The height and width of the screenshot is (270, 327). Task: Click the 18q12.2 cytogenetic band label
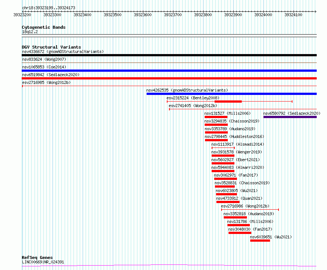point(30,32)
